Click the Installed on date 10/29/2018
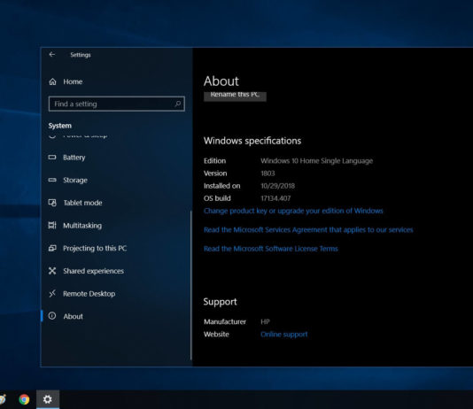473x409 pixels. pos(278,186)
